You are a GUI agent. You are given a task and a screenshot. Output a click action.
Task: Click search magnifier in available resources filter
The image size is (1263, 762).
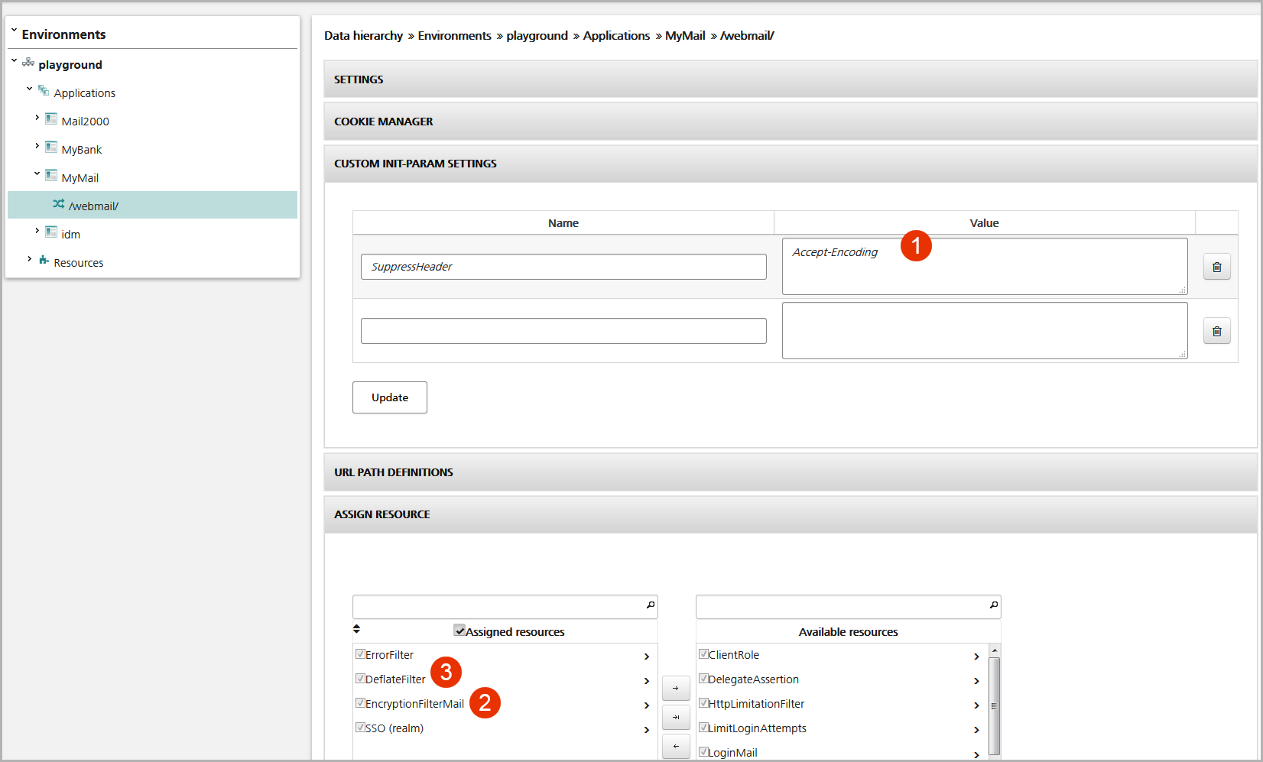coord(994,605)
